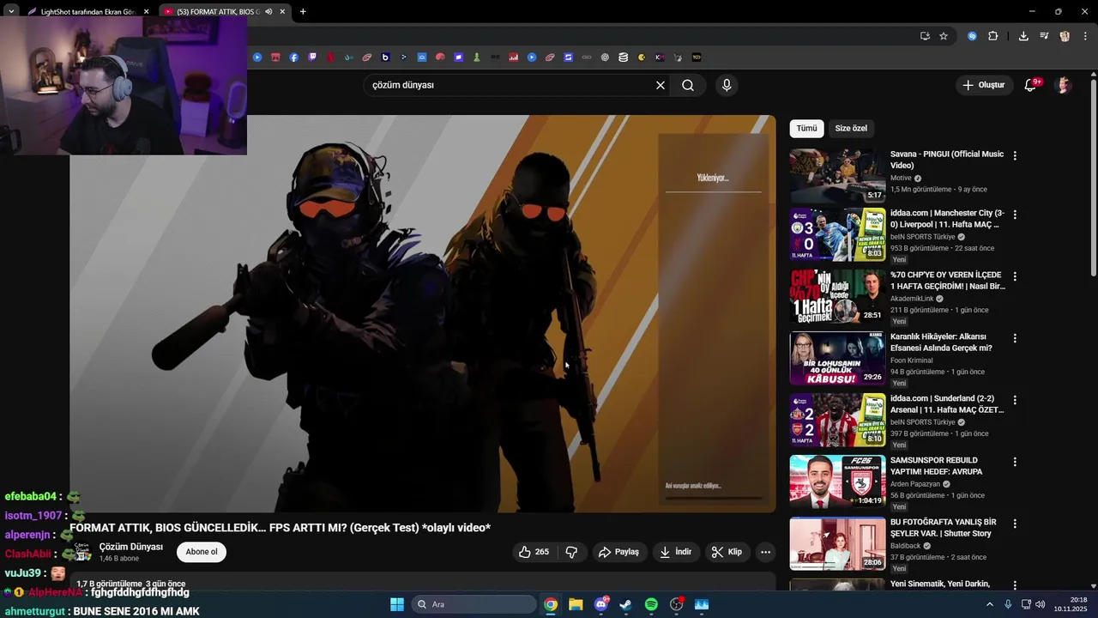The width and height of the screenshot is (1098, 618).
Task: Click the Paylaş share button
Action: [x=618, y=552]
